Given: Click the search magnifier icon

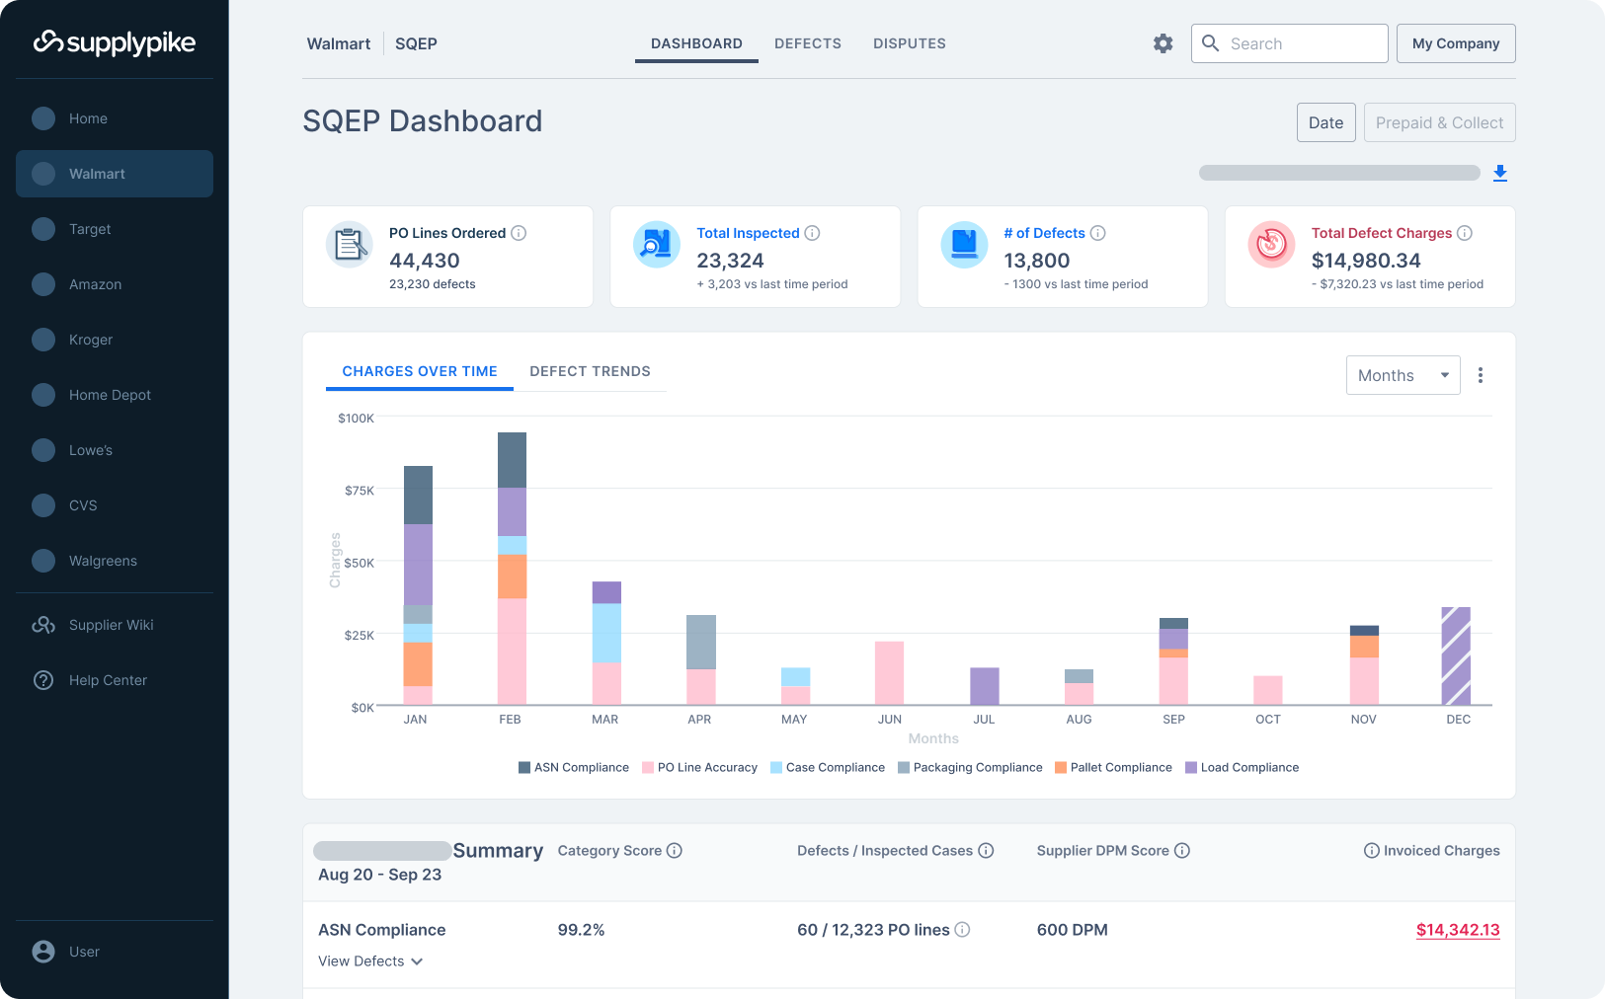Looking at the screenshot, I should coord(1210,43).
